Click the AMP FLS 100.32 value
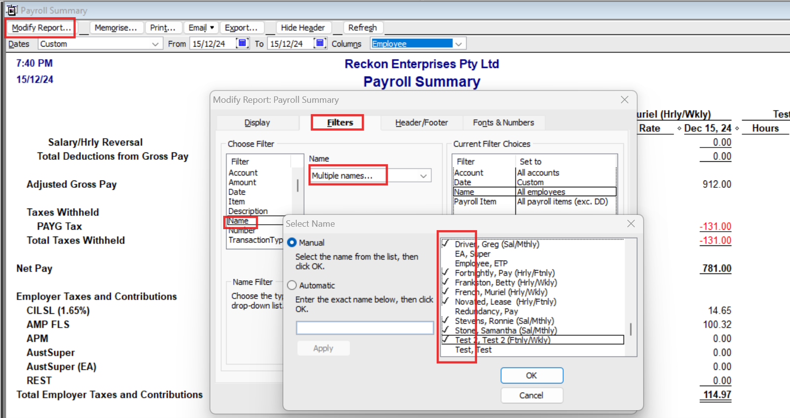This screenshot has height=418, width=790. 717,325
